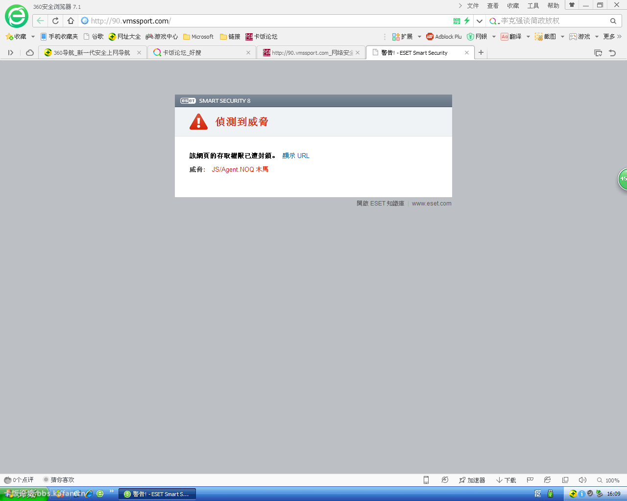The height and width of the screenshot is (501, 627).
Task: Open 下载 downloads in status bar
Action: (506, 480)
